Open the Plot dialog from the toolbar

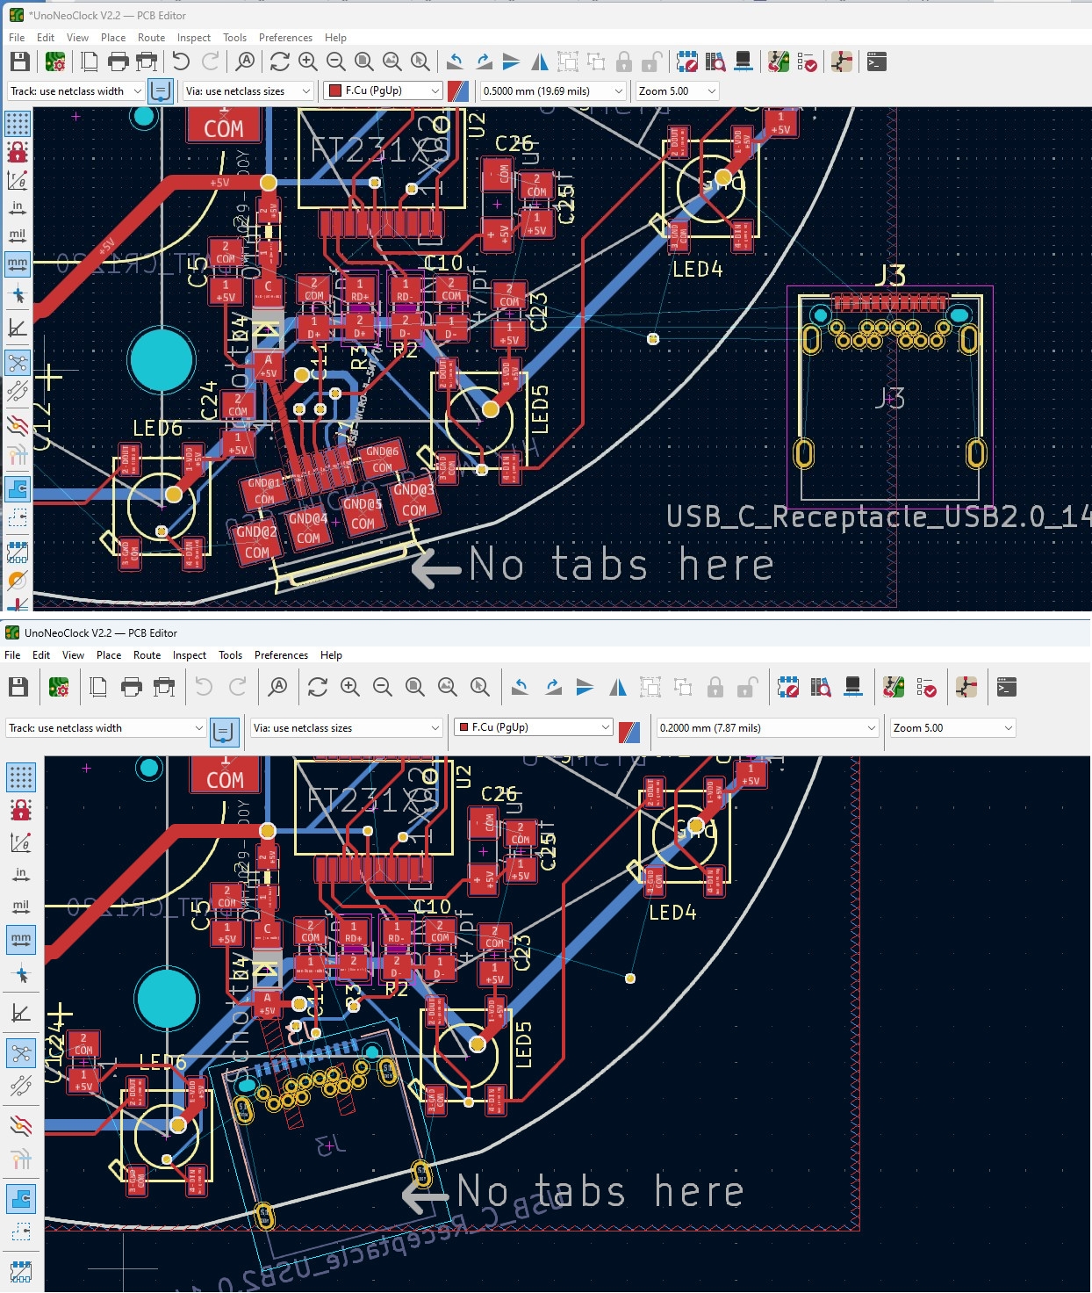147,61
